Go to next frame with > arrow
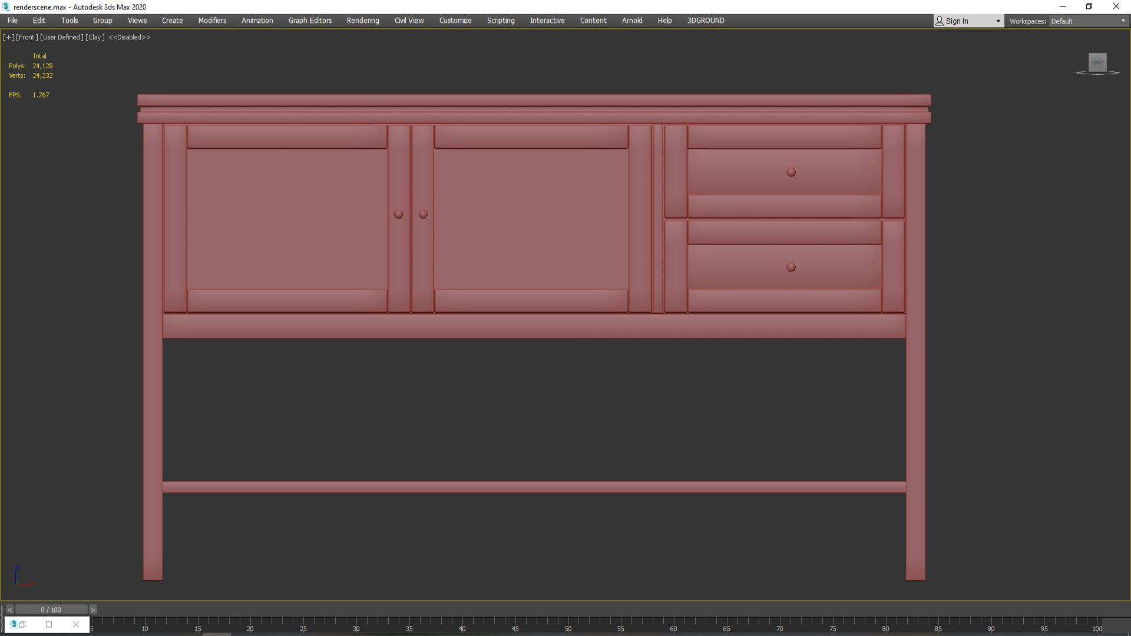The image size is (1131, 636). pos(92,609)
